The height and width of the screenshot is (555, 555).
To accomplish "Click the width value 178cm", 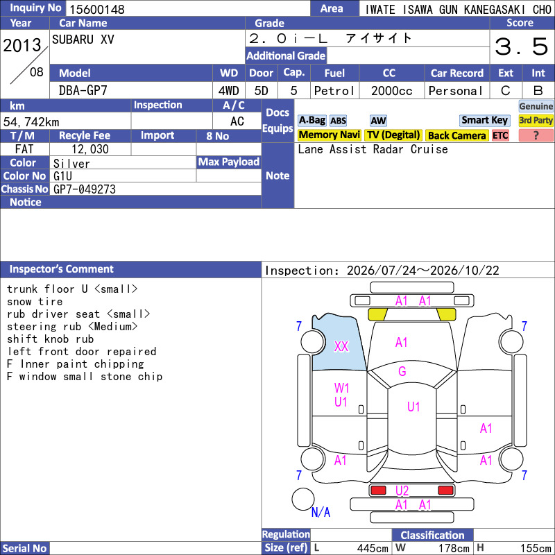I will click(454, 548).
